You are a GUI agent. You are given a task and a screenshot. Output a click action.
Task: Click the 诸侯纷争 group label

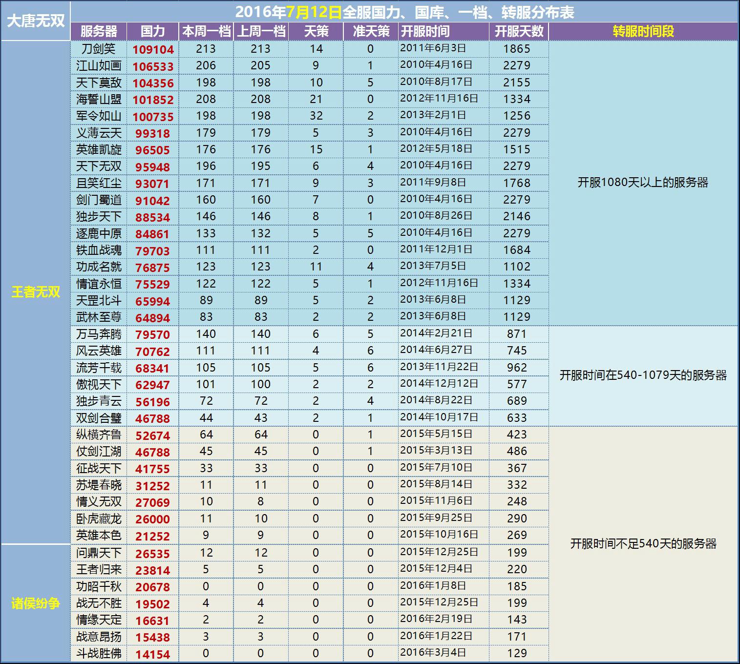click(x=36, y=603)
